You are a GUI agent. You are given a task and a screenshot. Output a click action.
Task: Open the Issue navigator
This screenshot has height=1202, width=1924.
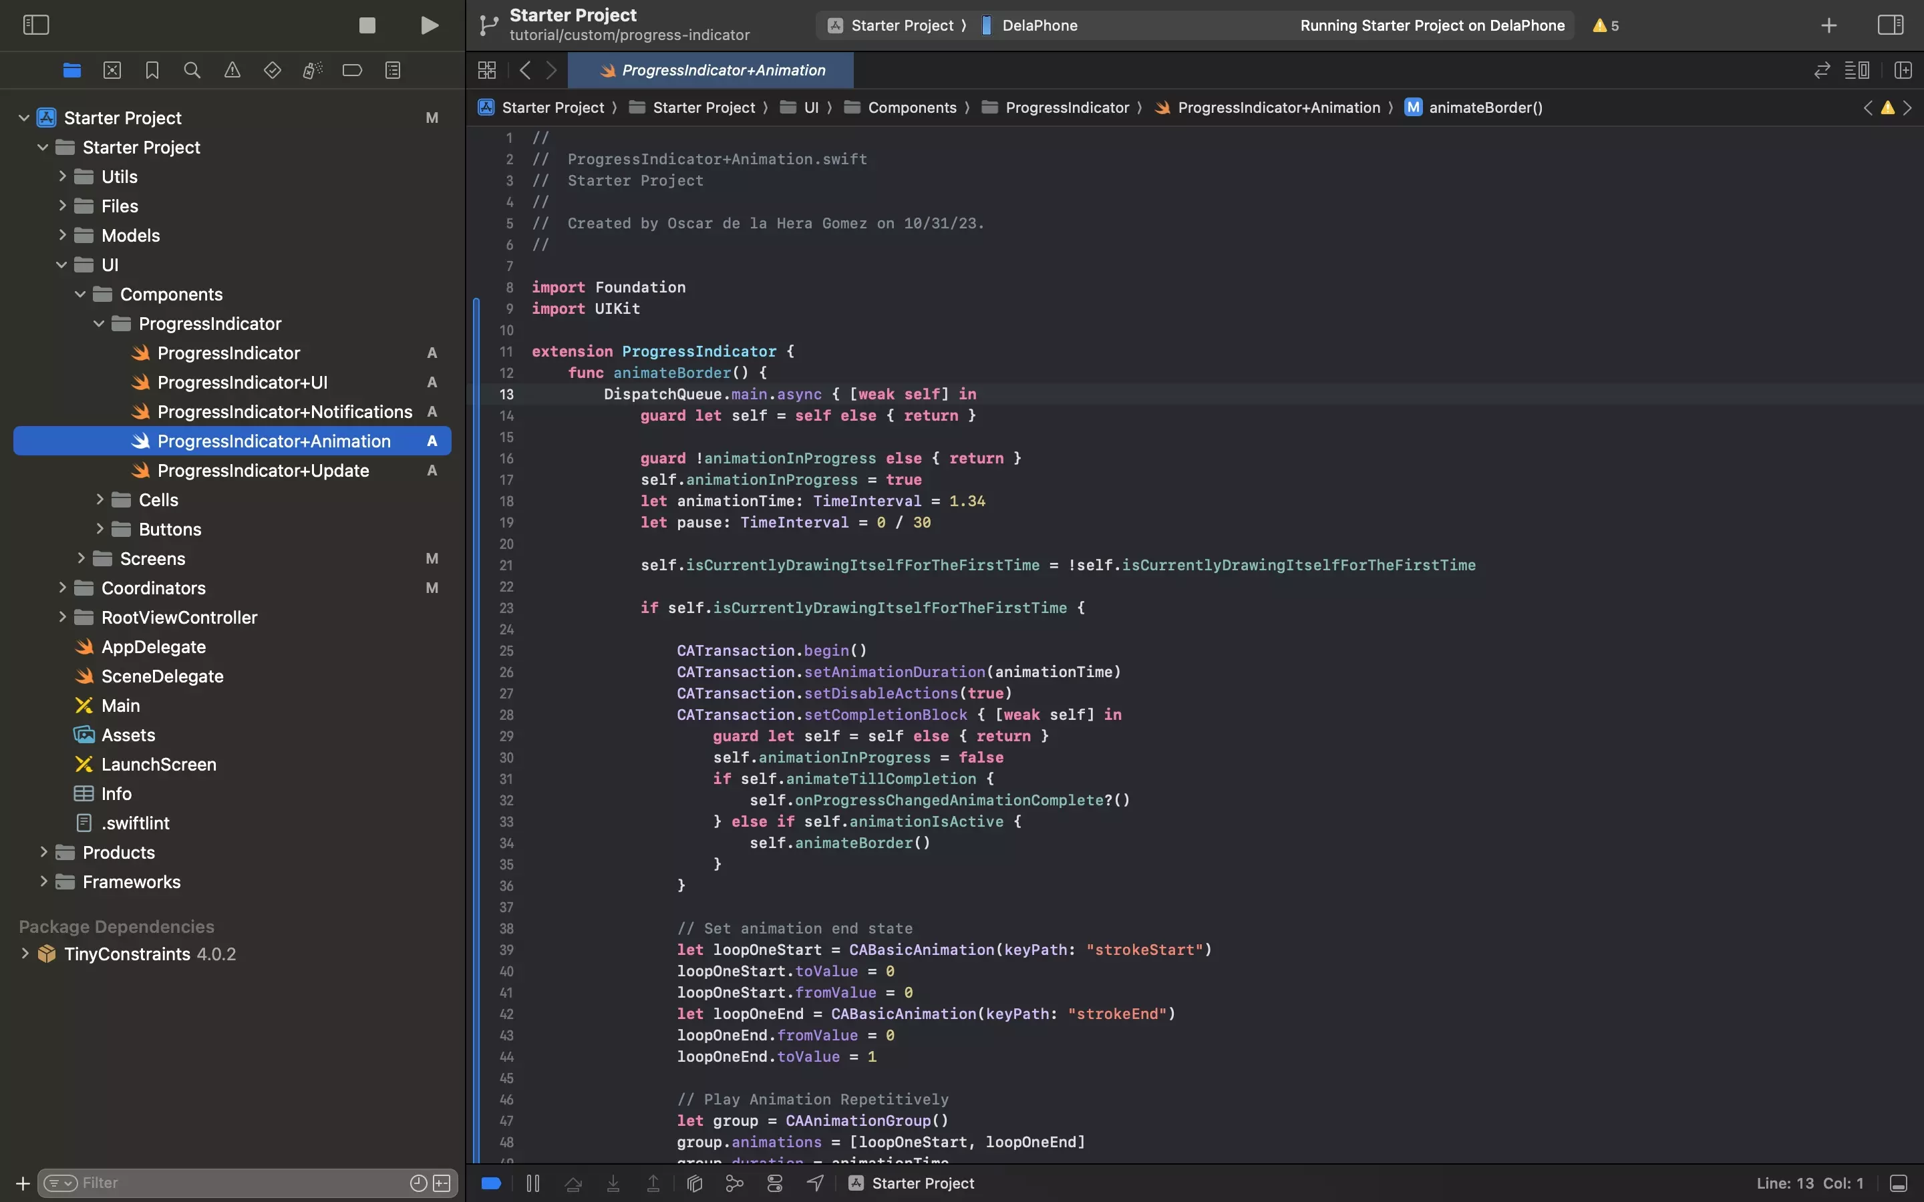pyautogui.click(x=232, y=70)
